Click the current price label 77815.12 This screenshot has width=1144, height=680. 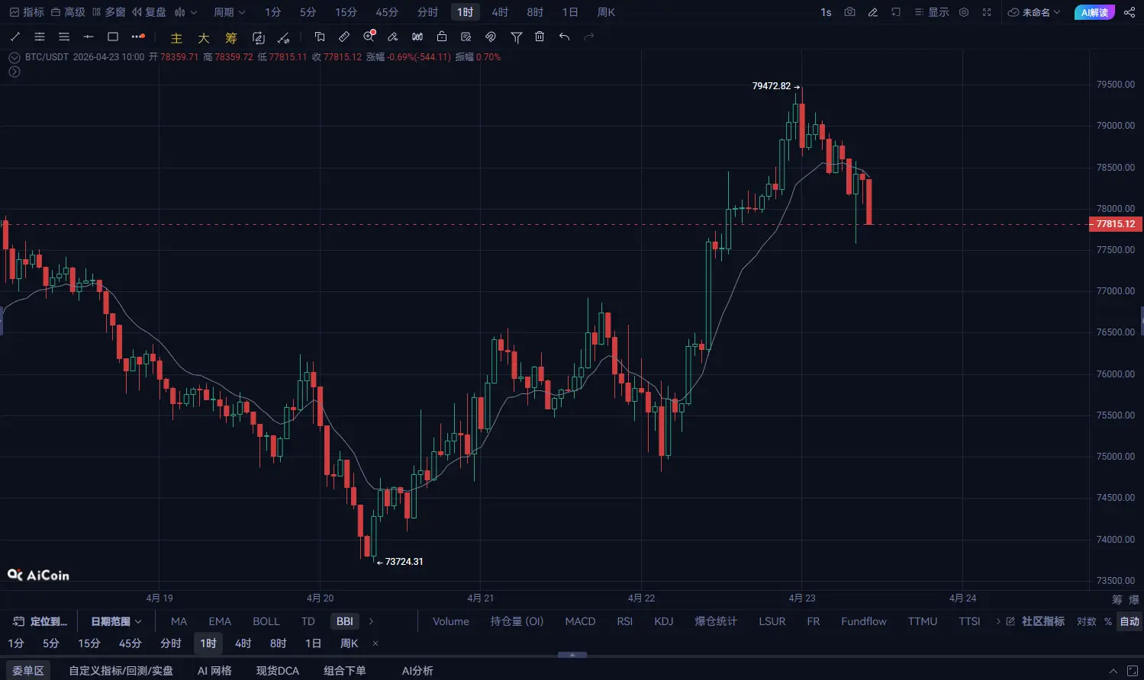point(1115,224)
